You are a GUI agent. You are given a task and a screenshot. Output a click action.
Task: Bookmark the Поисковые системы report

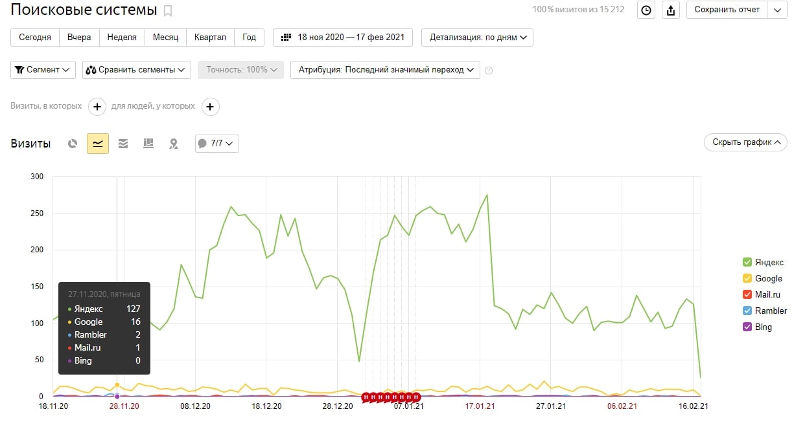point(168,10)
